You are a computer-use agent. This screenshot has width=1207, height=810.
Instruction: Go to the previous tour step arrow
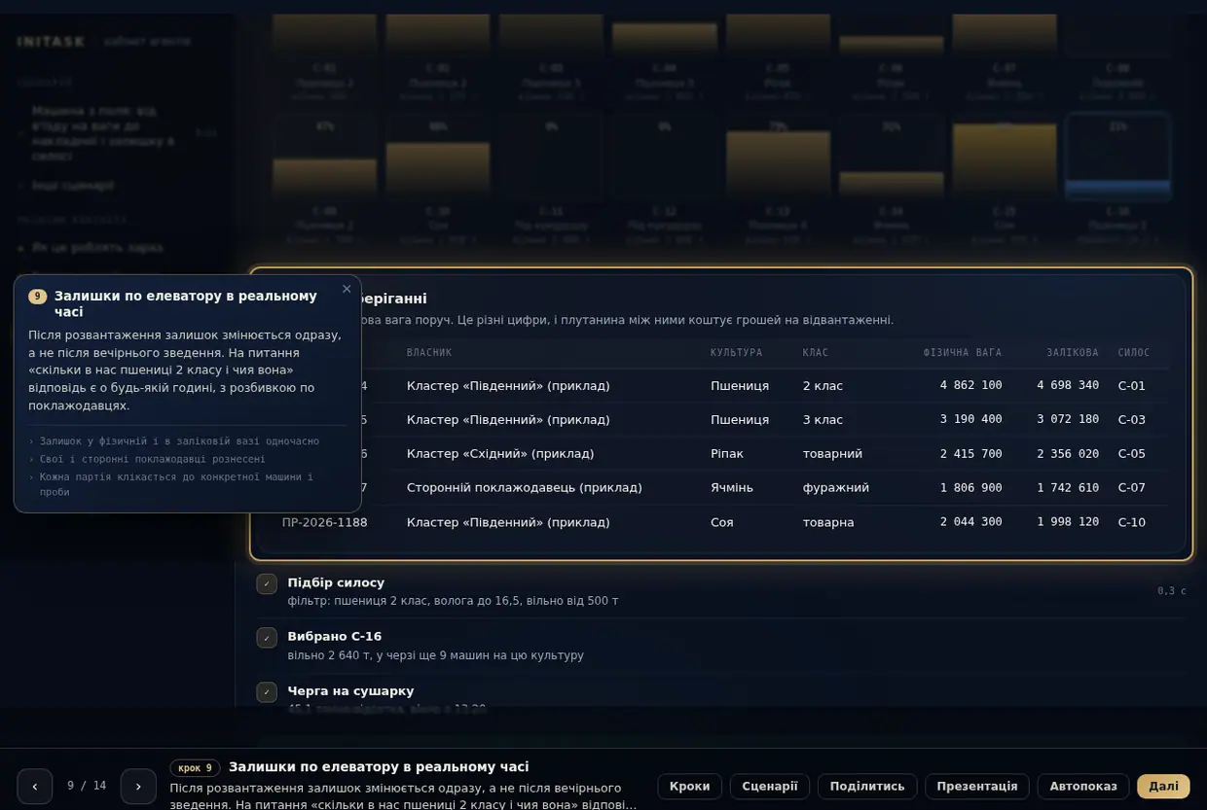35,787
